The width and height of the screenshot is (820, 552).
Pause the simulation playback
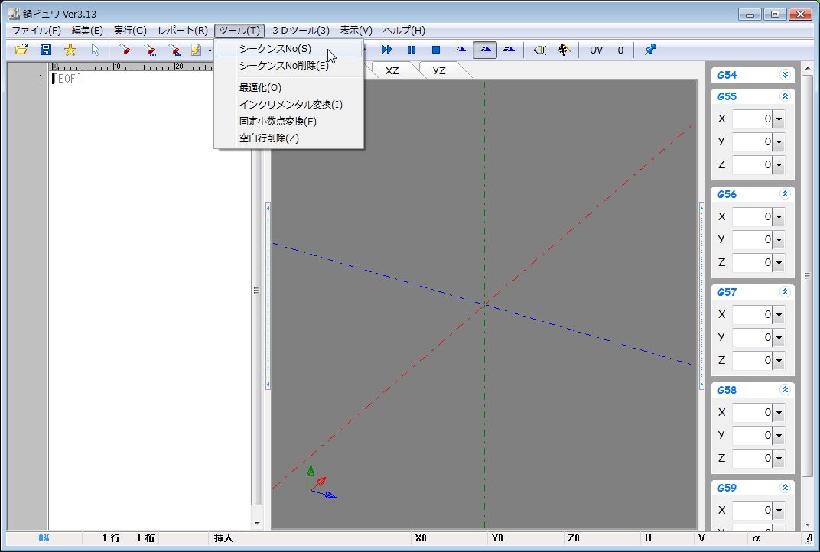411,50
